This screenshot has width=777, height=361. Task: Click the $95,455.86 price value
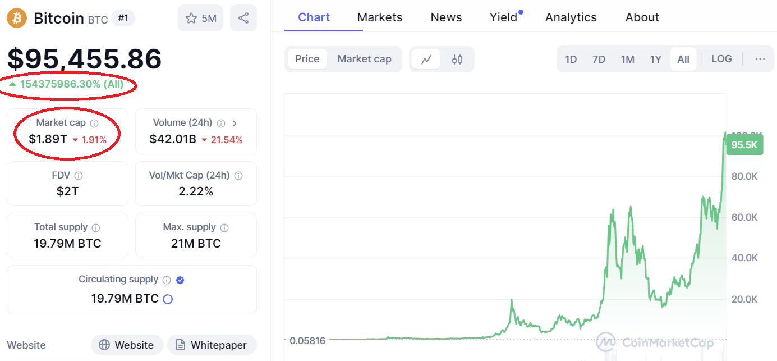[x=84, y=58]
